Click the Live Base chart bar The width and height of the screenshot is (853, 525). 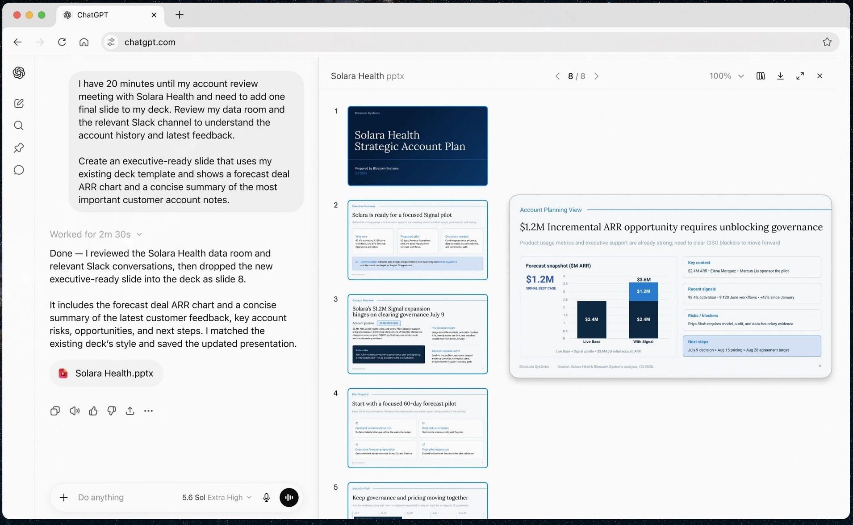[x=592, y=319]
